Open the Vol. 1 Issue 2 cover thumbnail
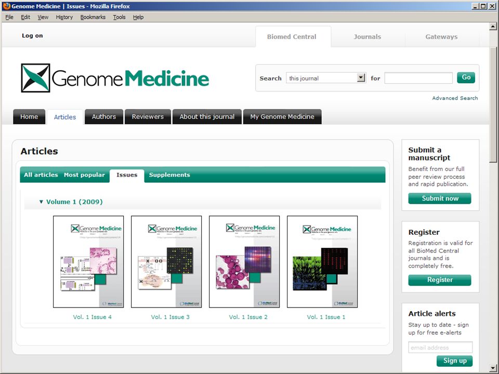The image size is (499, 374). [x=244, y=262]
